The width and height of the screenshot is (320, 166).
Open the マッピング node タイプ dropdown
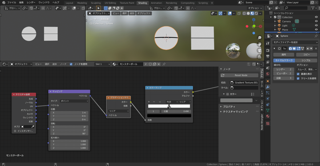74,101
